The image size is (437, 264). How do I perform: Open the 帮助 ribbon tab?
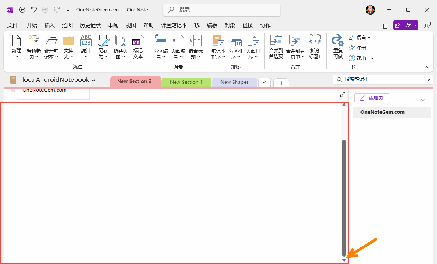point(149,25)
